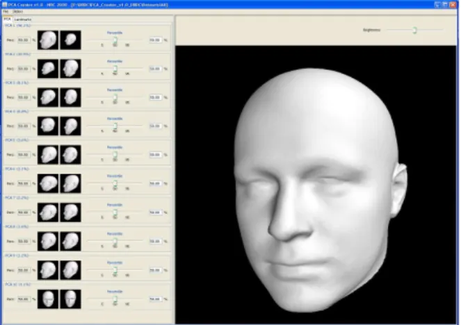Click PCA 9 right percent value box

pos(155,270)
